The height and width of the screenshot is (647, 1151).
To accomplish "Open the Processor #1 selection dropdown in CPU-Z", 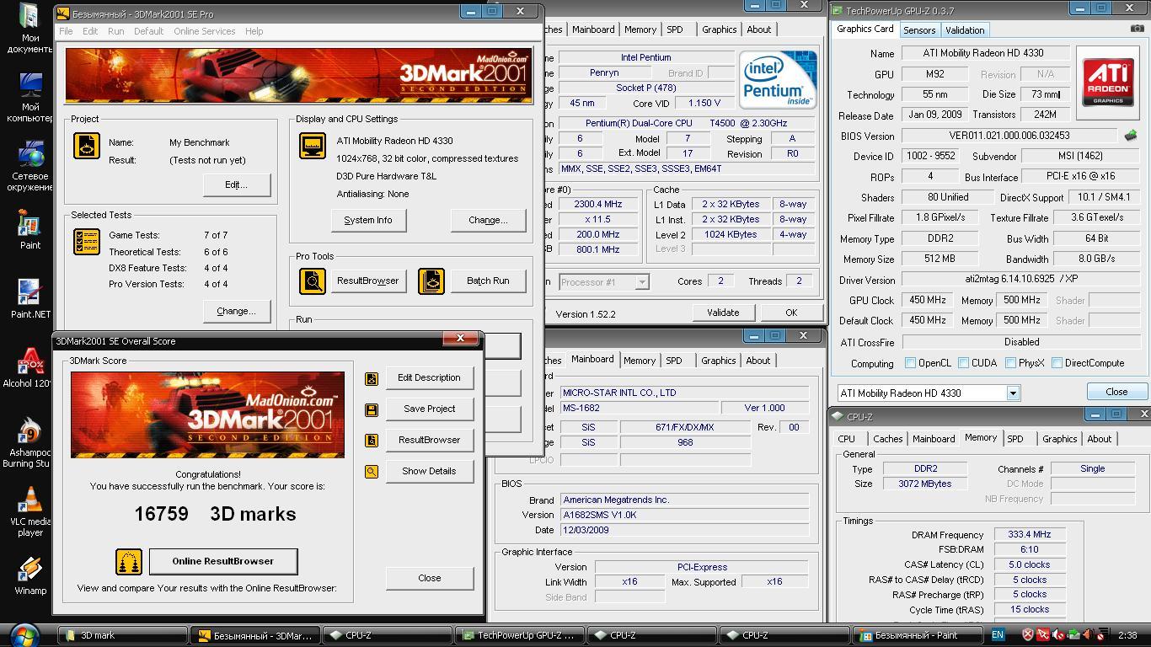I will [641, 282].
